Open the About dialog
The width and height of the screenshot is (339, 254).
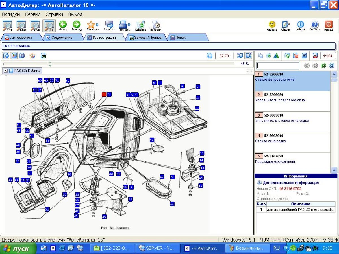tap(301, 26)
